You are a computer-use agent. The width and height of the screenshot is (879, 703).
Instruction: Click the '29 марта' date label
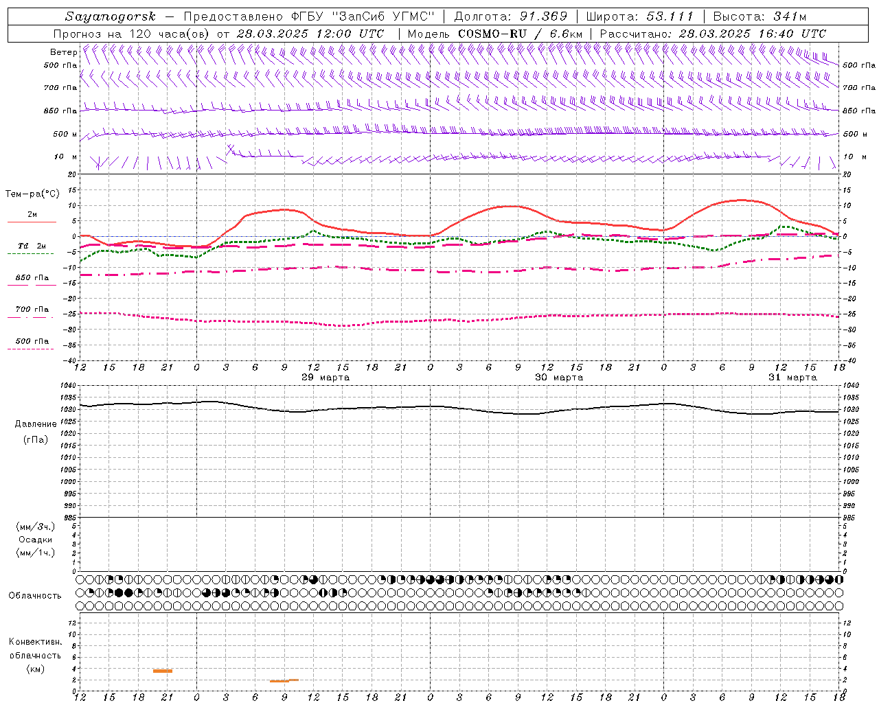(x=326, y=378)
